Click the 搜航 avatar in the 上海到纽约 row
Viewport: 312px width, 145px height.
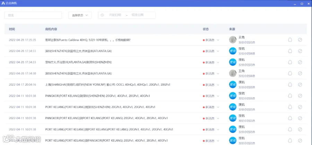(233, 84)
